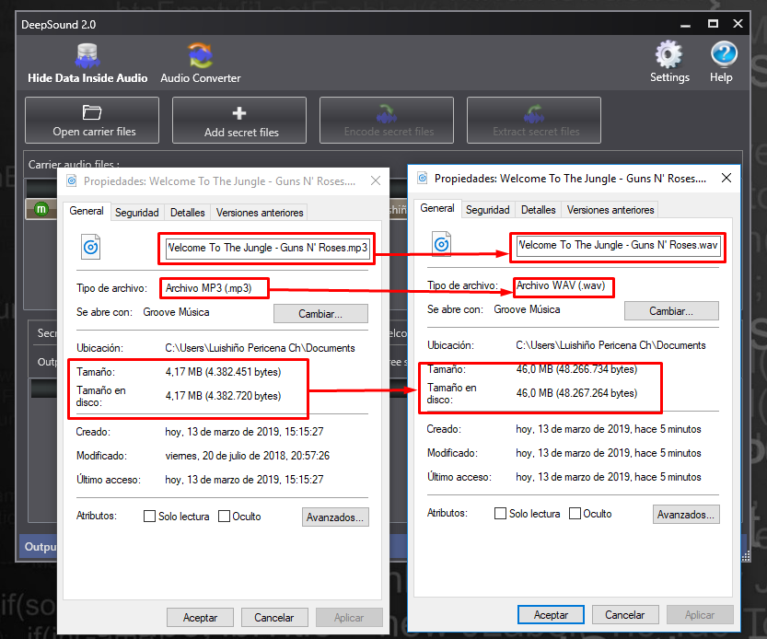Click the mp3 file type icon in Properties
Screen dimensions: 767x639
[x=90, y=247]
